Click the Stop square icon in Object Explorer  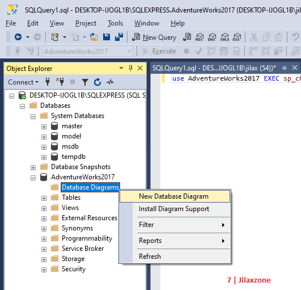point(73,82)
